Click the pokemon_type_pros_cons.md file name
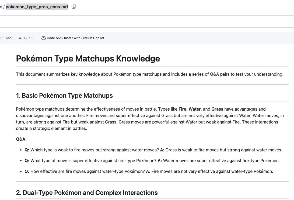The image size is (294, 200). 37,7
